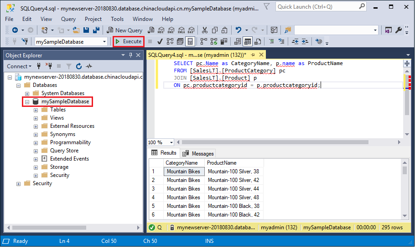Click the MDX query icon

(161, 30)
